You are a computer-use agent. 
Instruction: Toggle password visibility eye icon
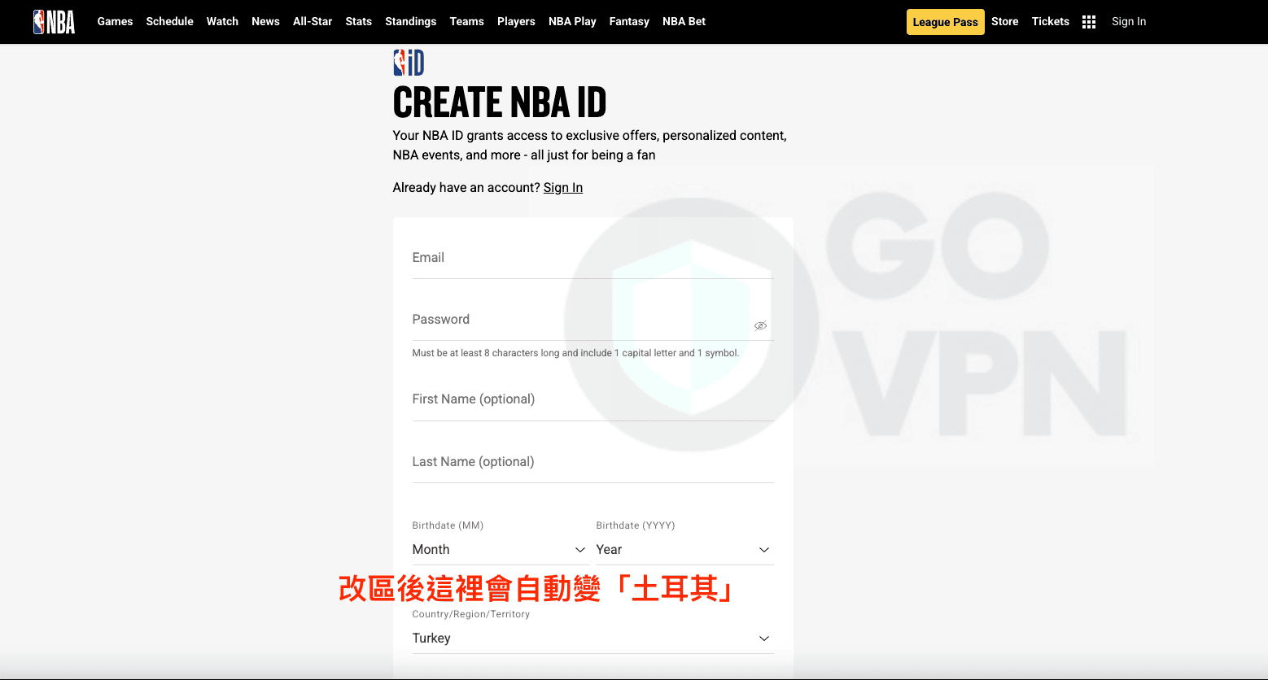tap(760, 325)
